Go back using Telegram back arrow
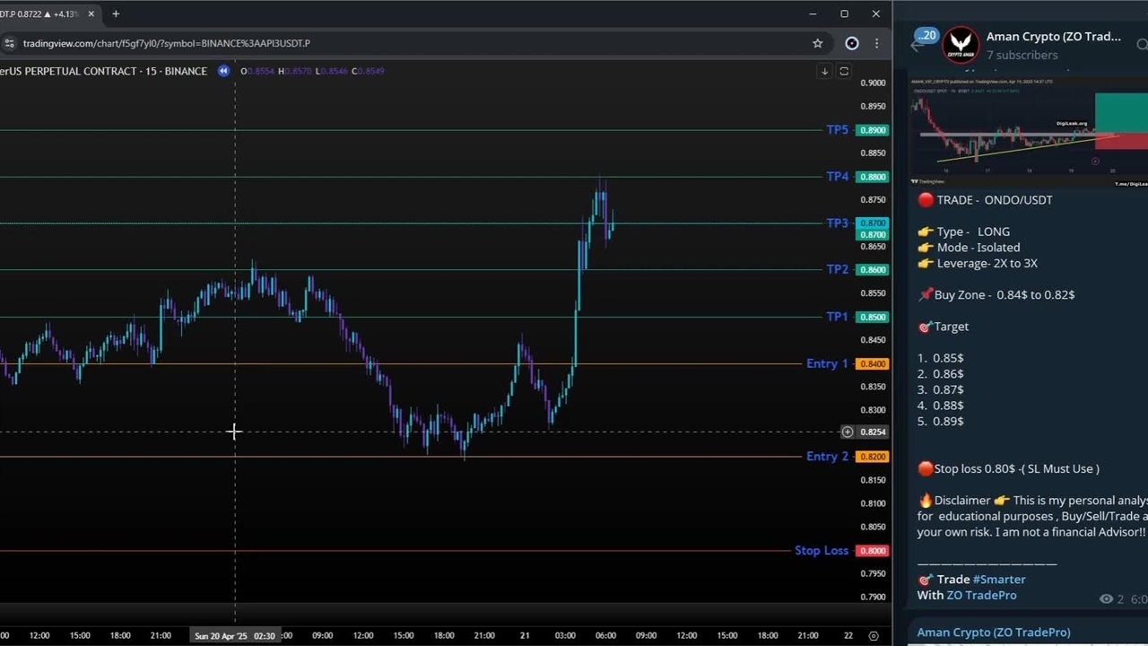 tap(915, 45)
